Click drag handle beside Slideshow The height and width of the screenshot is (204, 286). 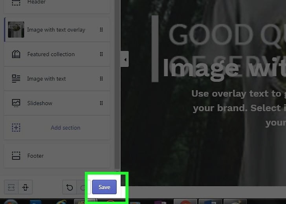101,103
